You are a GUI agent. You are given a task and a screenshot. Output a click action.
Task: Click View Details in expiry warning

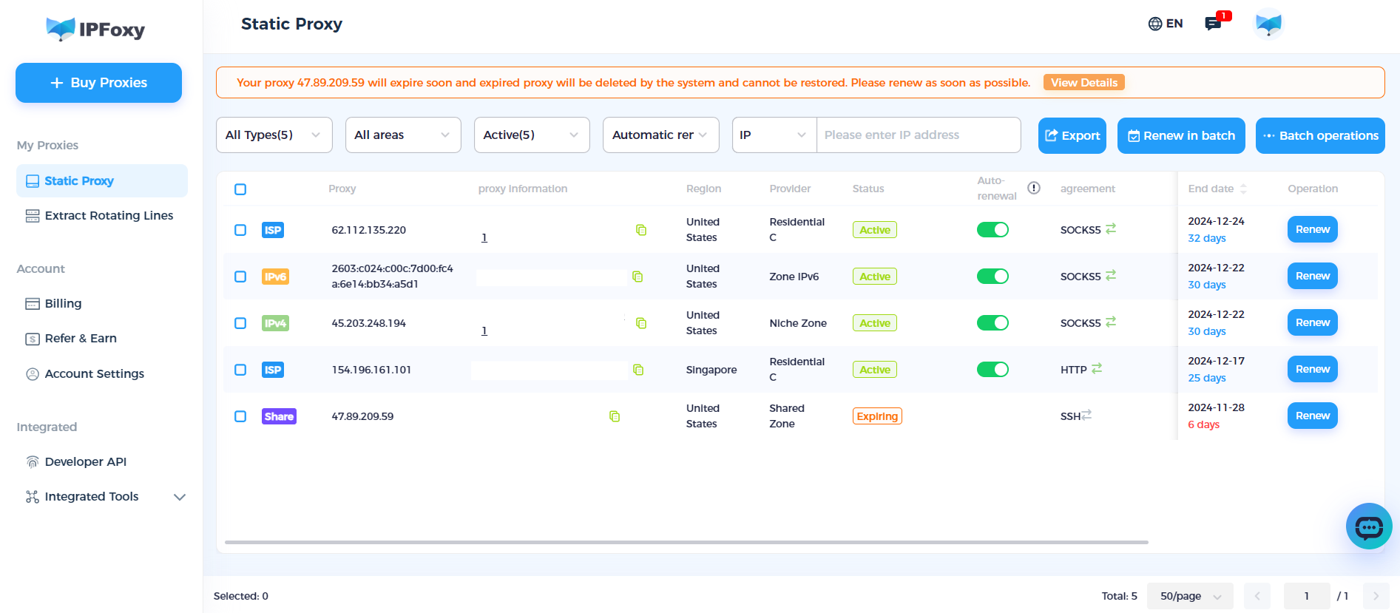click(x=1083, y=82)
